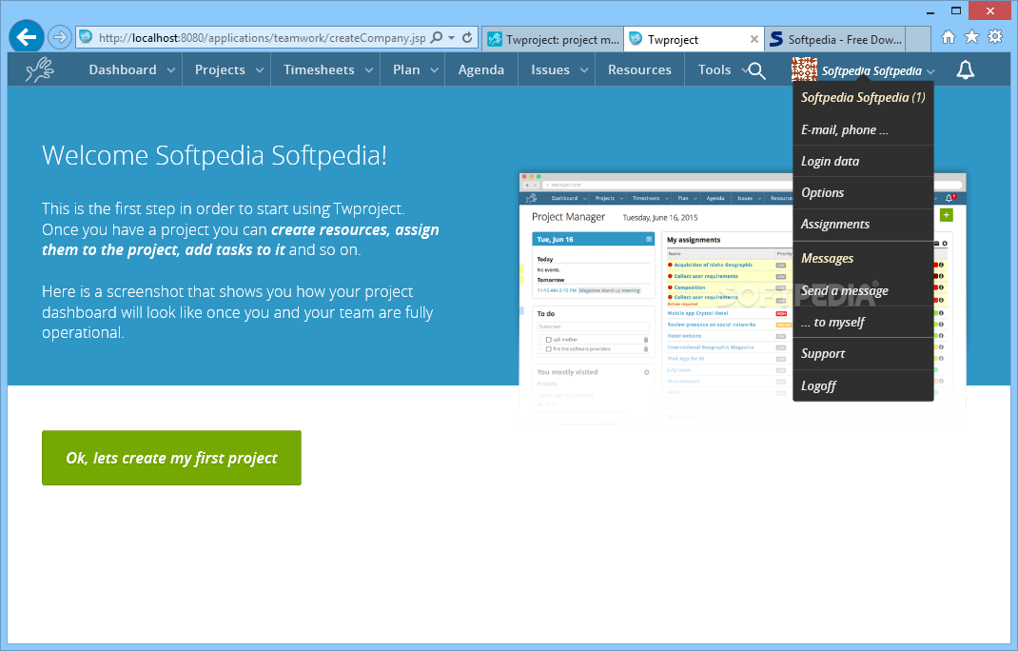1018x651 pixels.
Task: Expand the Timesheets menu arrow
Action: tap(369, 70)
